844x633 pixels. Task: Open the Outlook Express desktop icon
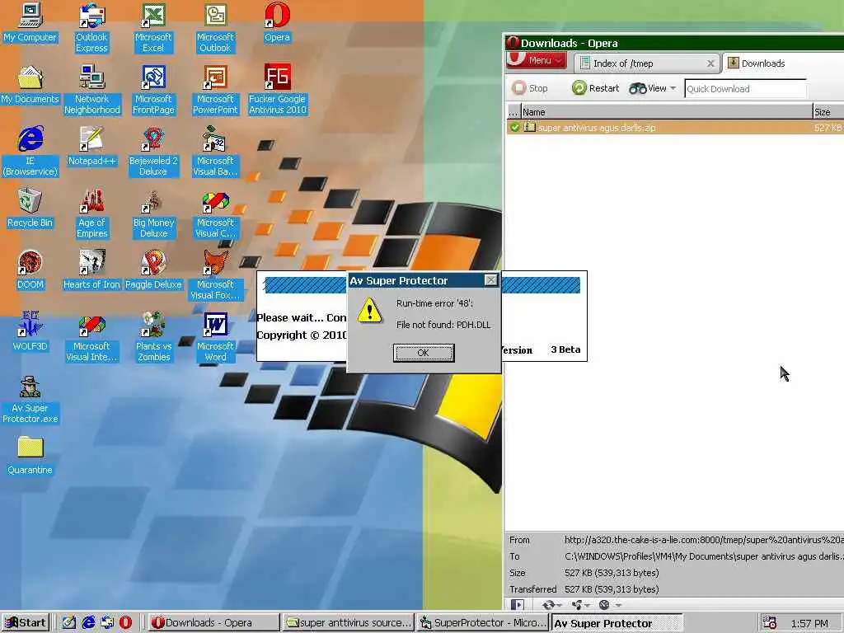(91, 28)
